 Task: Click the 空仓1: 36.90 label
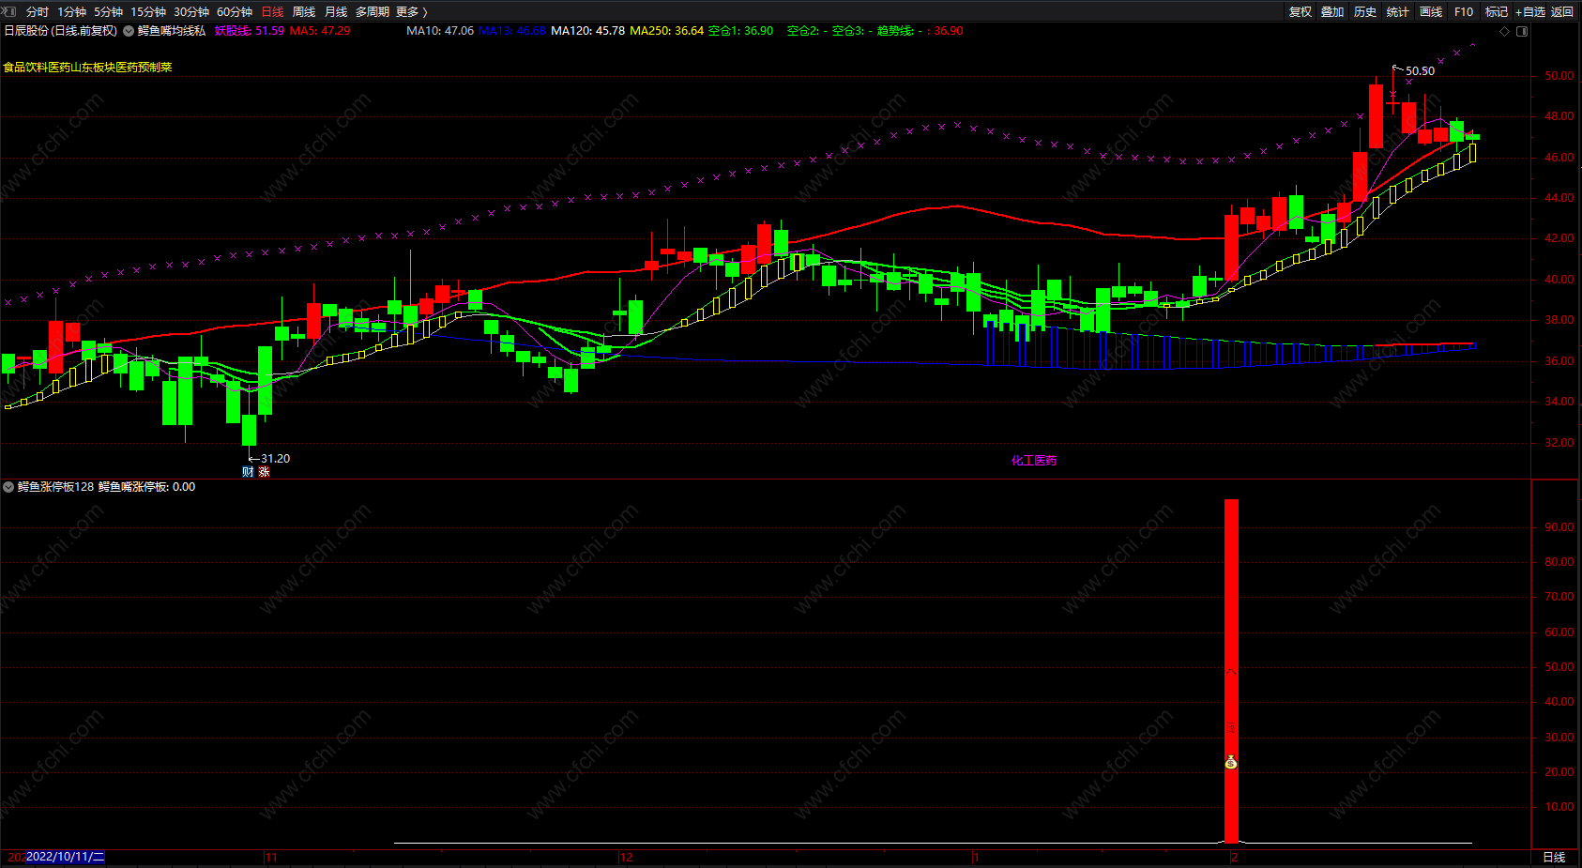741,31
